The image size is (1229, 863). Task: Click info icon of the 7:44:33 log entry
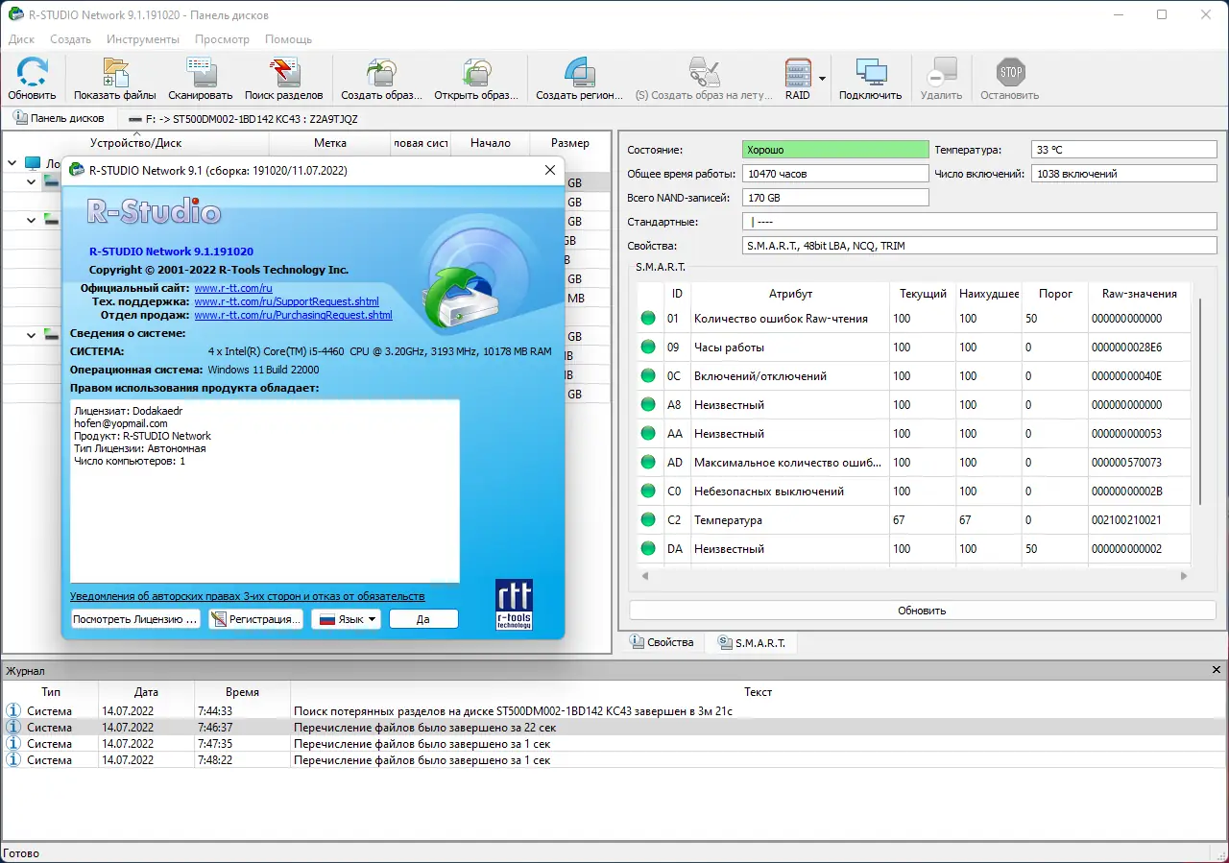(x=13, y=711)
